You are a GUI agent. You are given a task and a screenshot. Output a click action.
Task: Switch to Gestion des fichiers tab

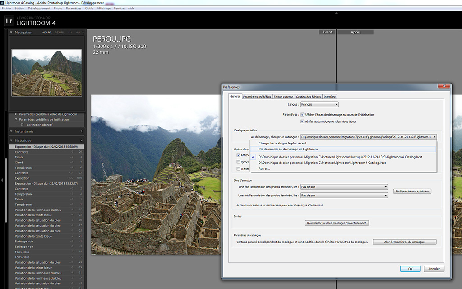point(309,97)
